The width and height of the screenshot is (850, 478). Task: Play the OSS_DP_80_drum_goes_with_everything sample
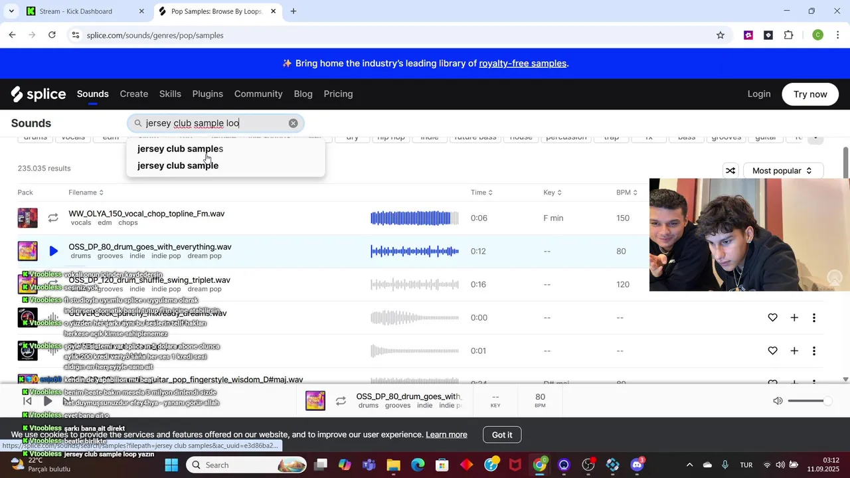coord(53,252)
